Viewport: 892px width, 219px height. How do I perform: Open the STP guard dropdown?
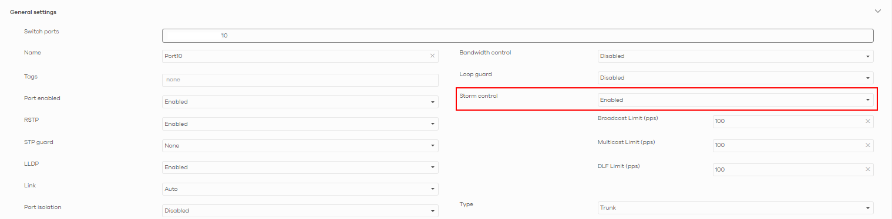coord(300,146)
